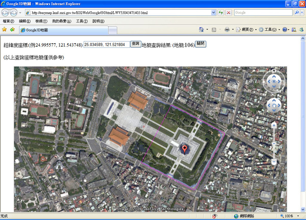Open the 檔案 menu

point(8,21)
